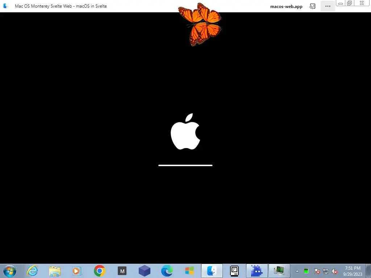Viewport: 371px width, 278px height.
Task: Open the clock showing 7:51 PM
Action: [353, 271]
